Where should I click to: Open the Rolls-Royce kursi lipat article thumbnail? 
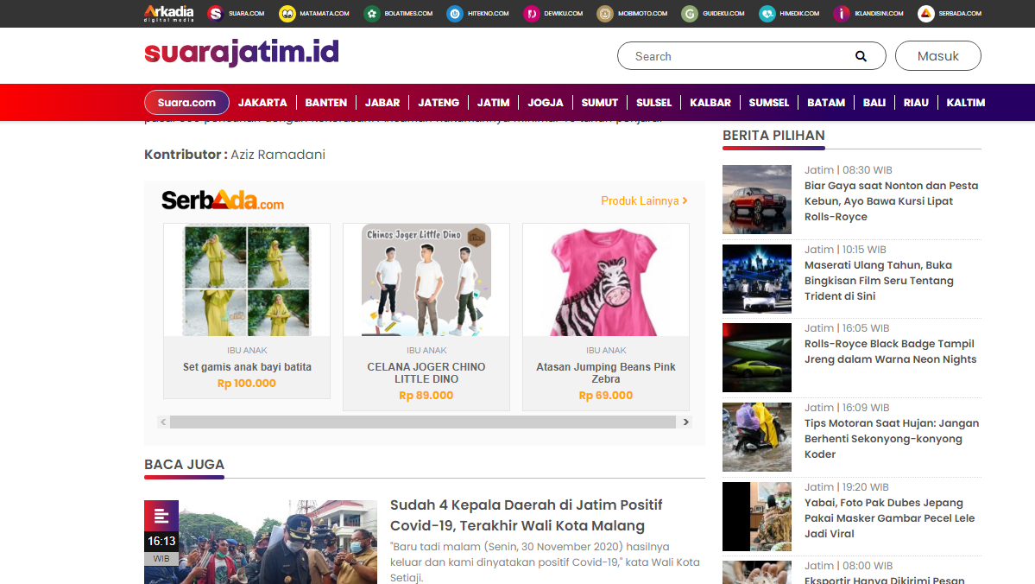tap(757, 200)
